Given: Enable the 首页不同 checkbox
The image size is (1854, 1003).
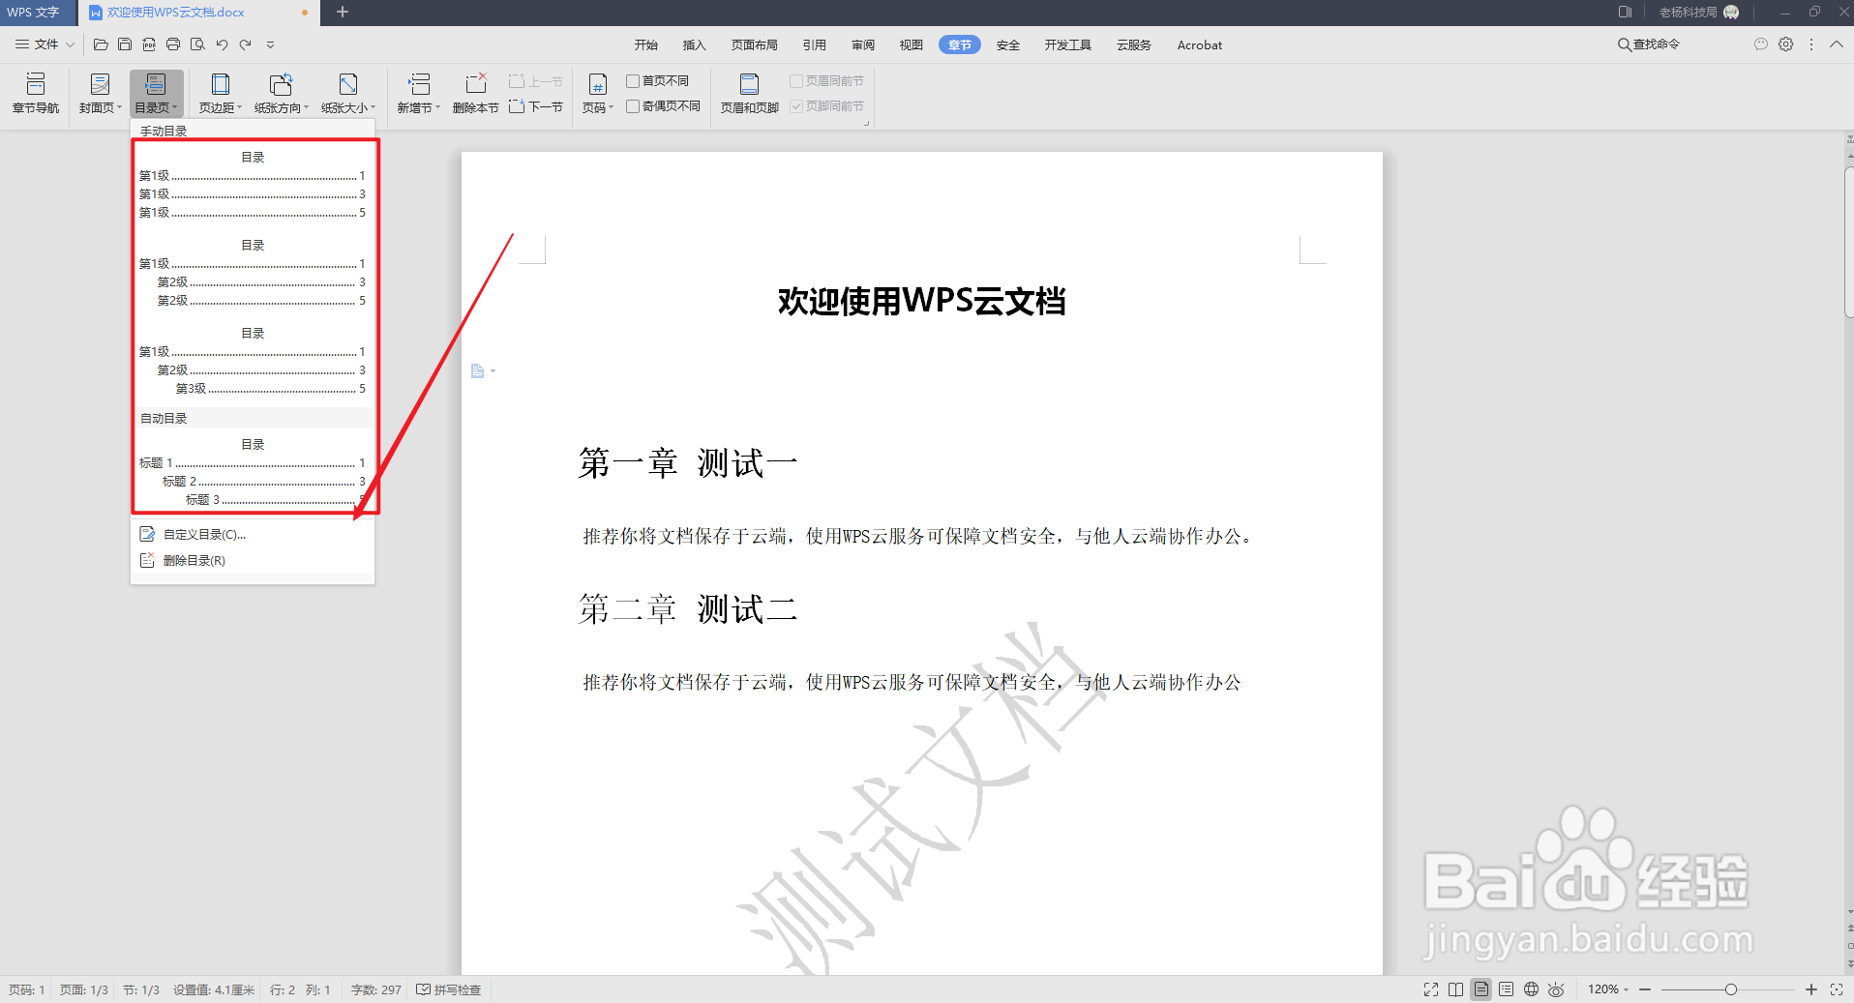Looking at the screenshot, I should pyautogui.click(x=633, y=80).
